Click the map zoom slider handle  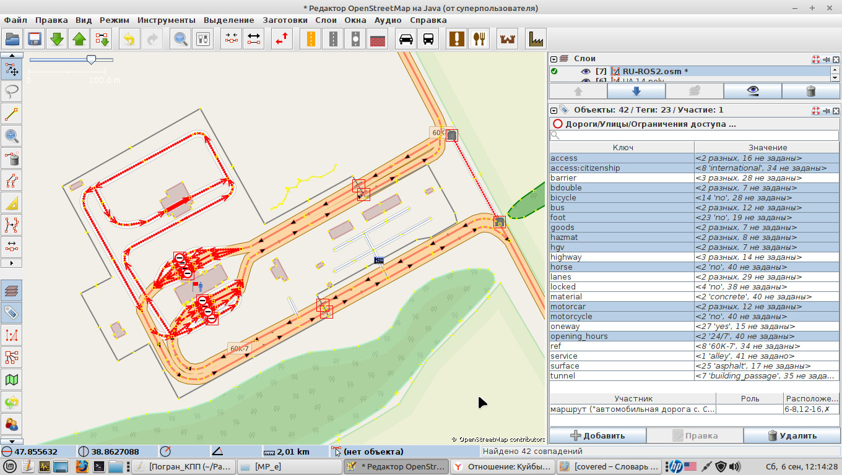91,59
